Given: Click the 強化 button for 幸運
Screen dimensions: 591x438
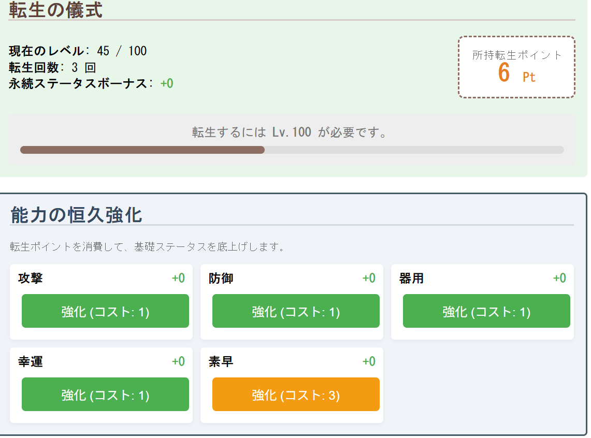Looking at the screenshot, I should click(x=105, y=394).
